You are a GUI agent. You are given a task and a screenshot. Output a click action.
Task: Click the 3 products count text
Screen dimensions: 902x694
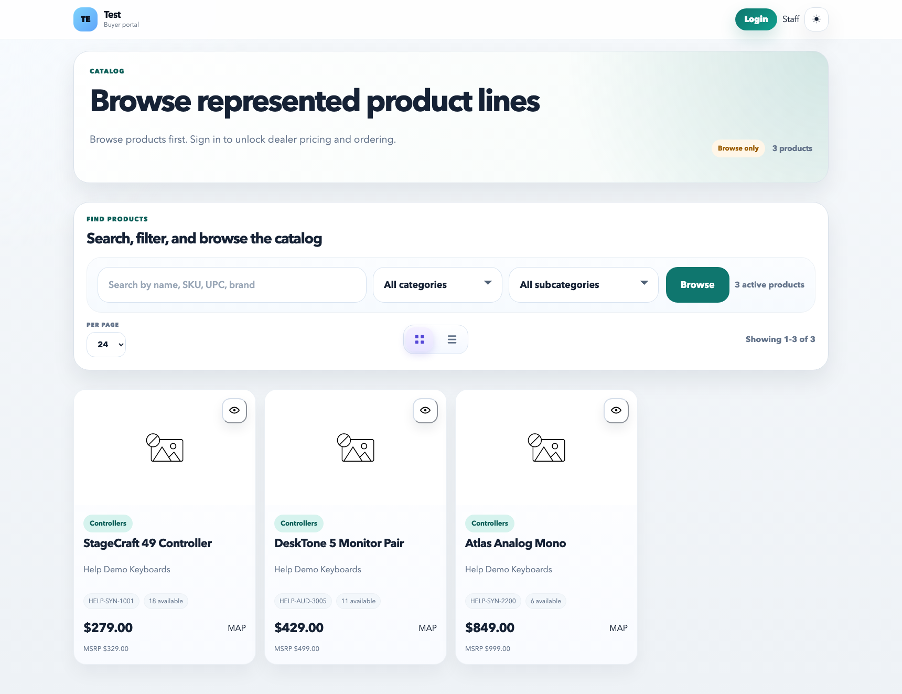pos(792,148)
